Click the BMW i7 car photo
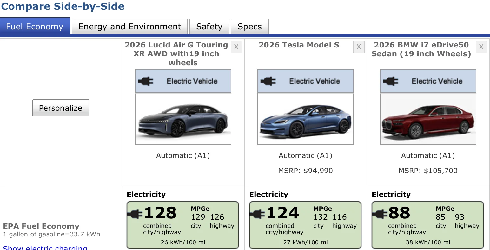The height and width of the screenshot is (250, 490). pyautogui.click(x=428, y=119)
